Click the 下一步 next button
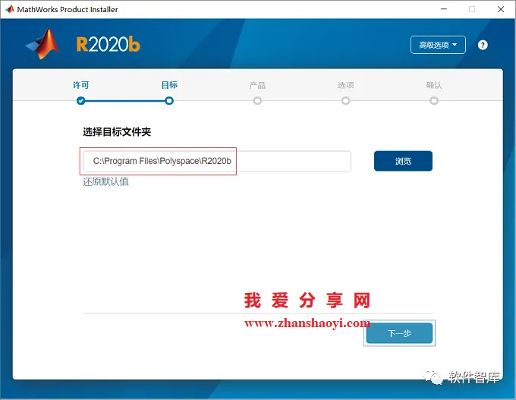This screenshot has height=400, width=516. tap(399, 333)
